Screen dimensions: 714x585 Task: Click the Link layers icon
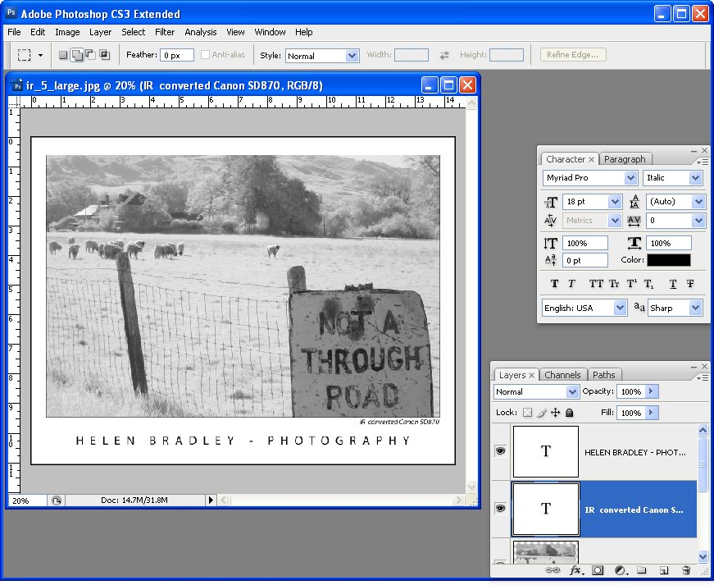tap(553, 570)
